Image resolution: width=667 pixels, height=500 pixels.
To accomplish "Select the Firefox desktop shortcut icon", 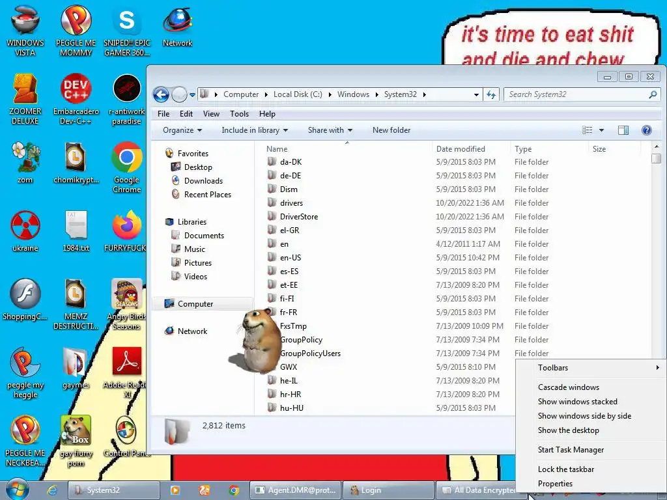I will (x=127, y=231).
